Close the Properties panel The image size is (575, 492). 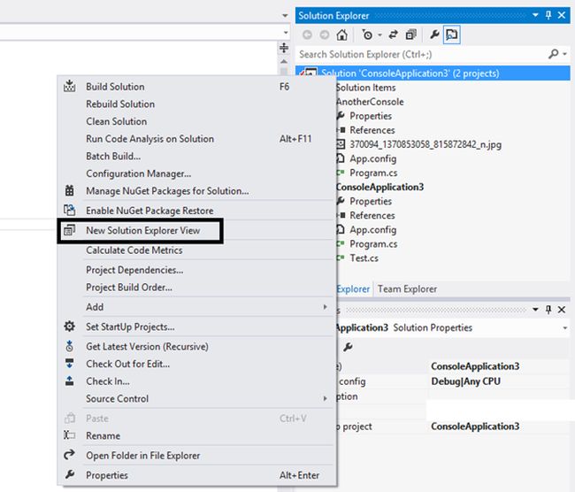point(562,310)
